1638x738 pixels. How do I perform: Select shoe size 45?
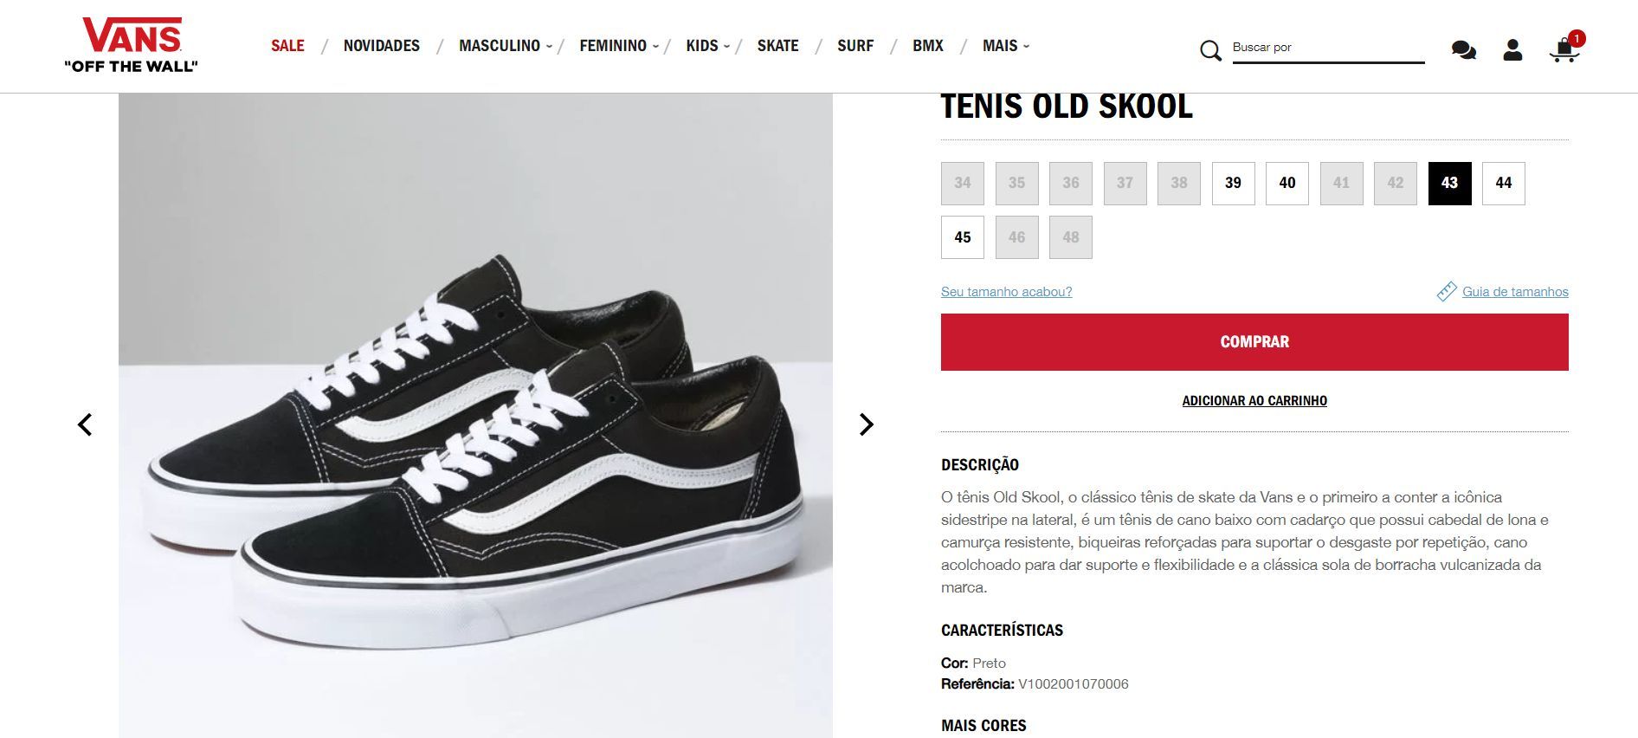[962, 237]
